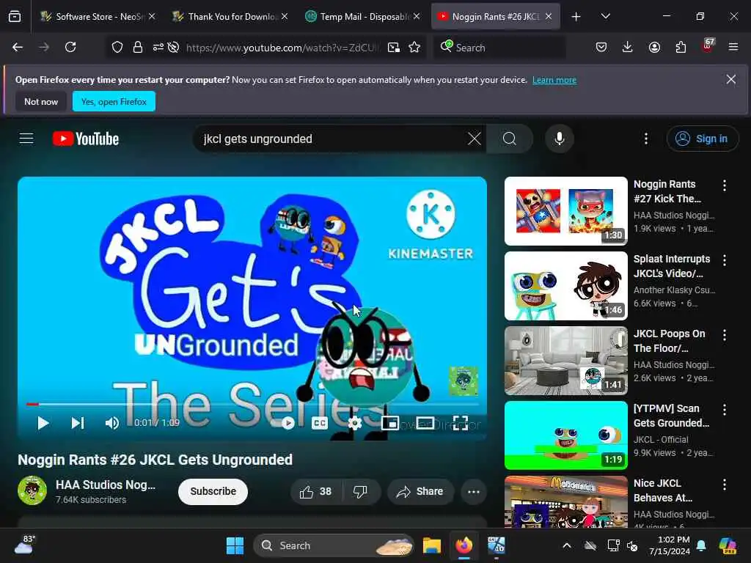Open a new browser tab
The image size is (751, 563).
[576, 17]
